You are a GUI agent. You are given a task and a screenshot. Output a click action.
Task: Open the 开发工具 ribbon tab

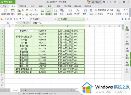68,6
